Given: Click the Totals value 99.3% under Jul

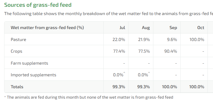Looking at the screenshot, I should coord(119,87).
